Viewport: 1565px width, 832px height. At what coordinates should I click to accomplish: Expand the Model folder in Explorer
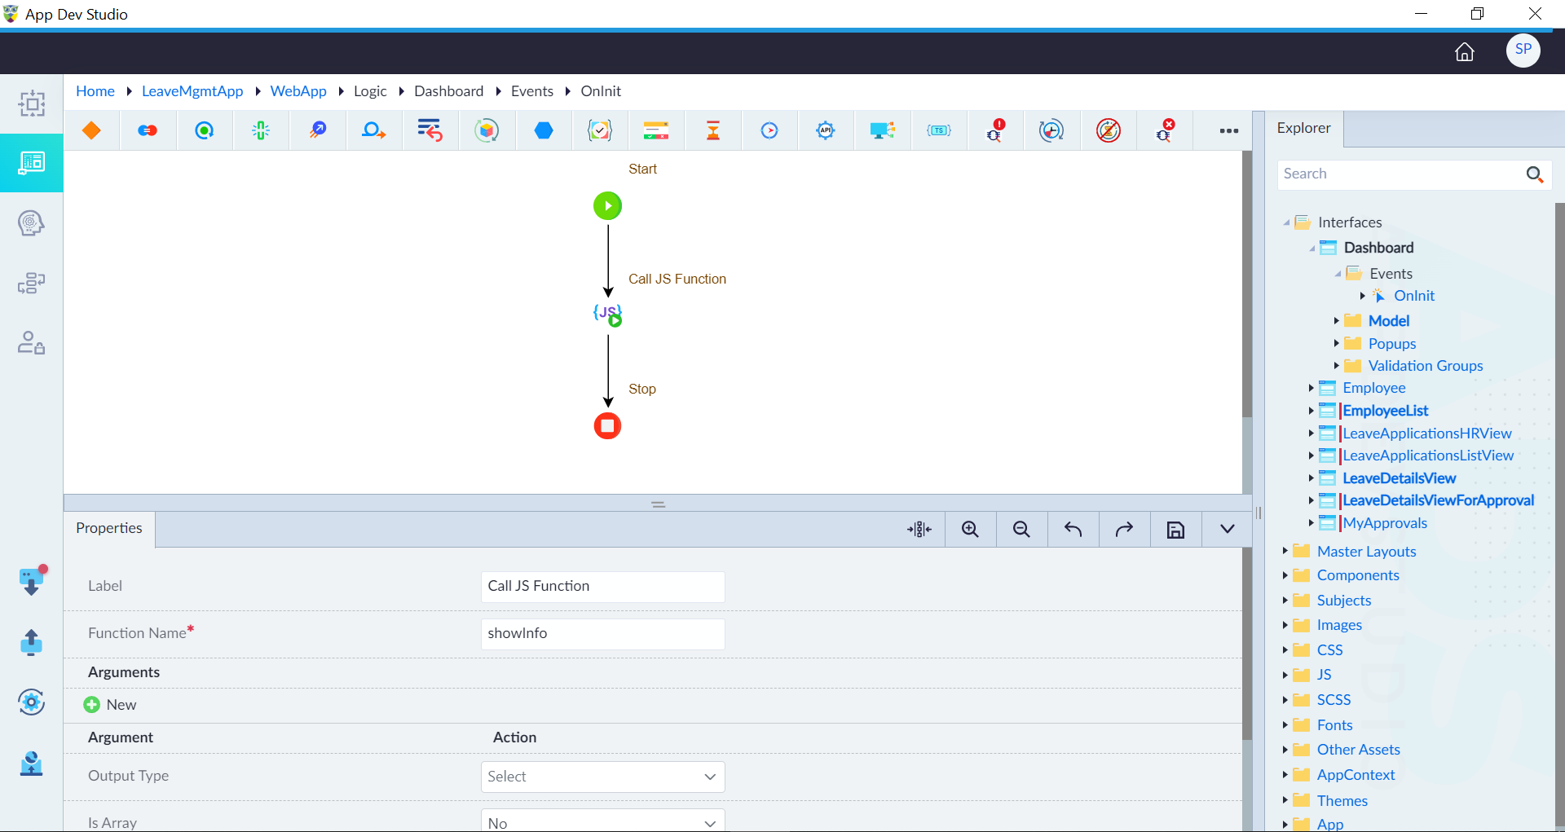click(1337, 321)
